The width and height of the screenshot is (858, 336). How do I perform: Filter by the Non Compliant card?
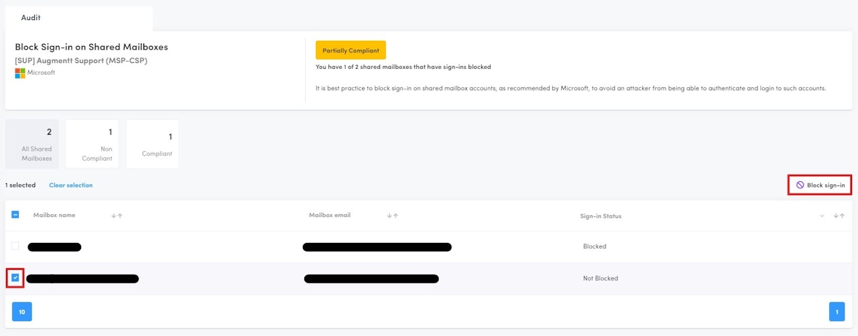(x=93, y=144)
